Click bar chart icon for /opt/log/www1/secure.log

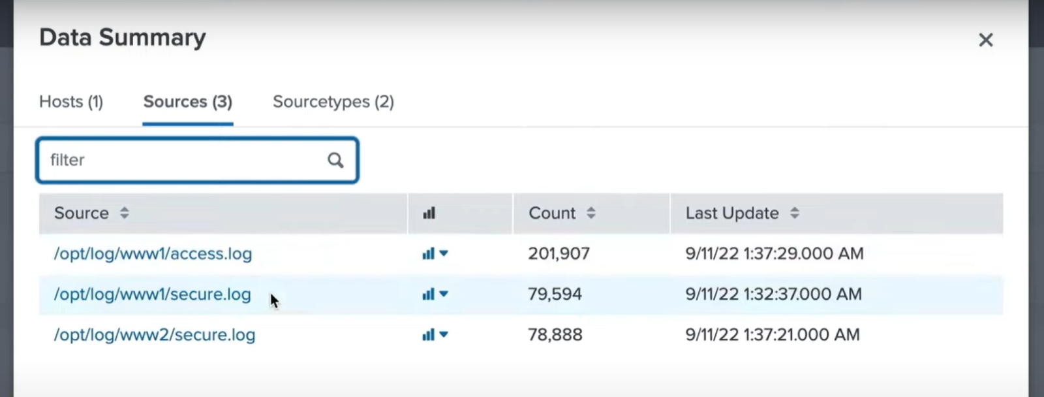coord(428,294)
